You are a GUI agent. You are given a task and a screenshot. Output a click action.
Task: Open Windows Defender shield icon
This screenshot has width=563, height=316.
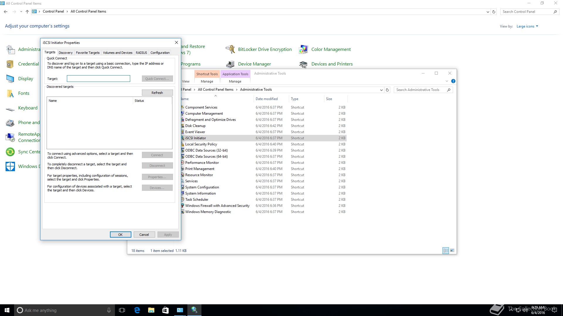(x=10, y=166)
